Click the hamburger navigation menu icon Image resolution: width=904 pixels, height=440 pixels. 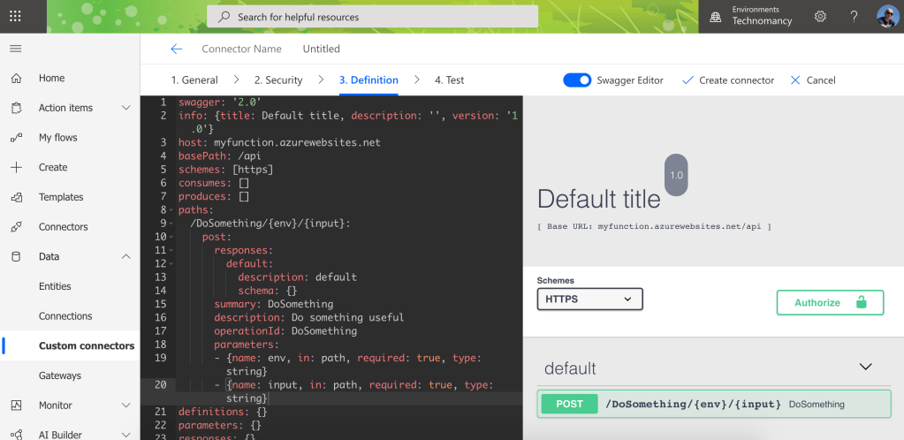click(x=16, y=49)
